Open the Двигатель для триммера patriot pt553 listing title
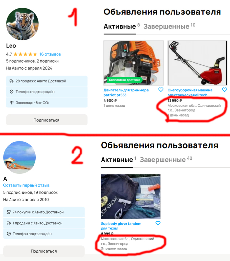The width and height of the screenshot is (230, 261). [x=126, y=93]
